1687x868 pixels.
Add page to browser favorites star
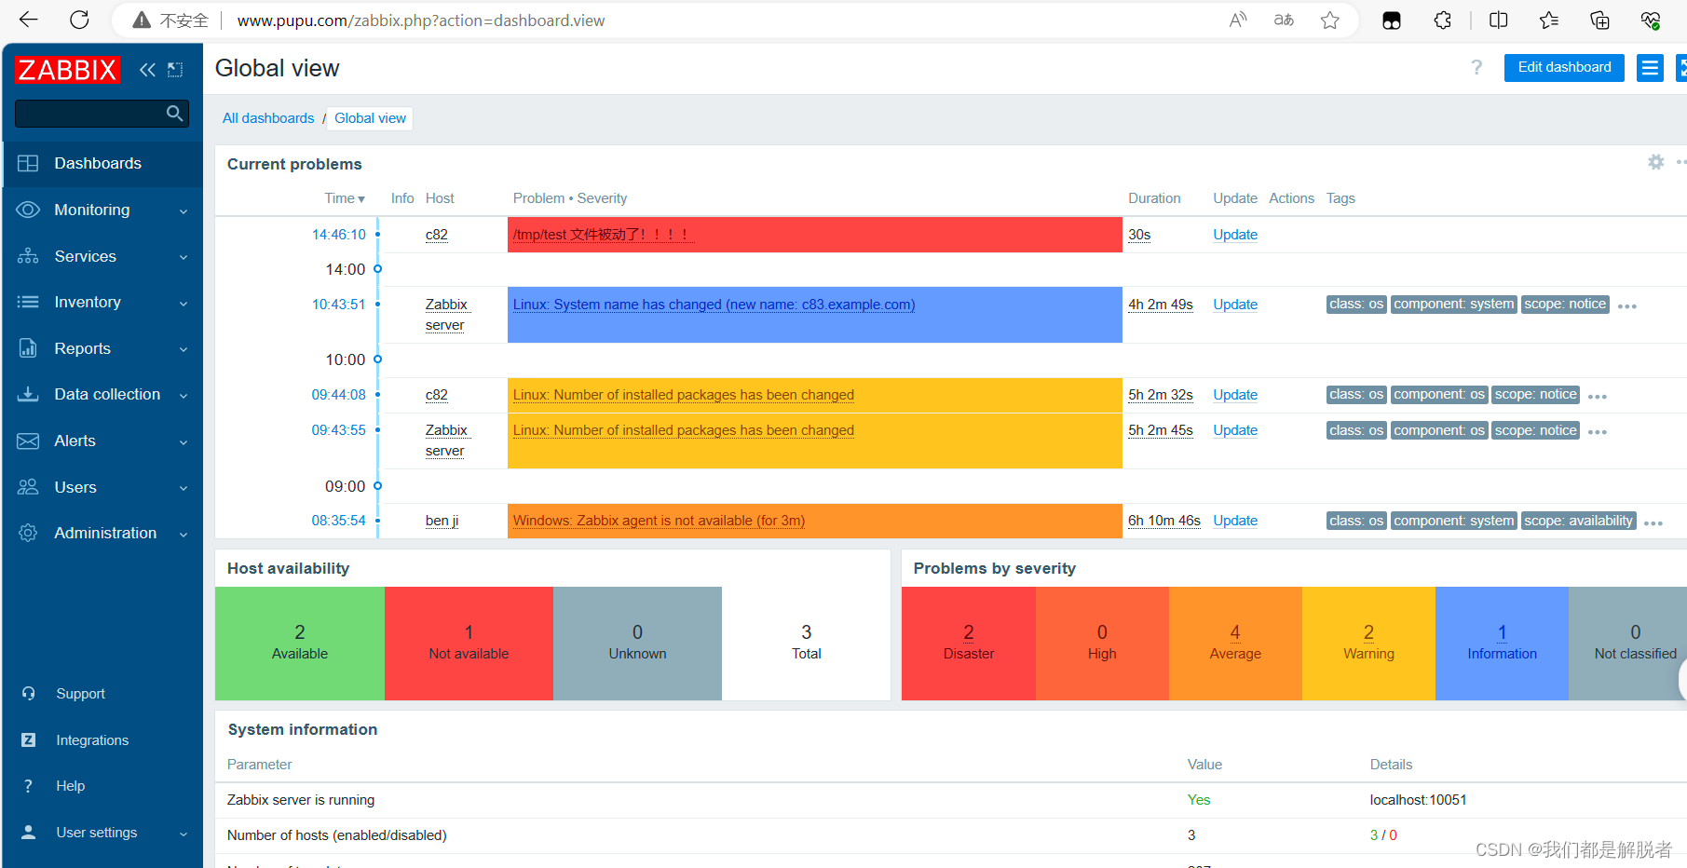[1330, 20]
